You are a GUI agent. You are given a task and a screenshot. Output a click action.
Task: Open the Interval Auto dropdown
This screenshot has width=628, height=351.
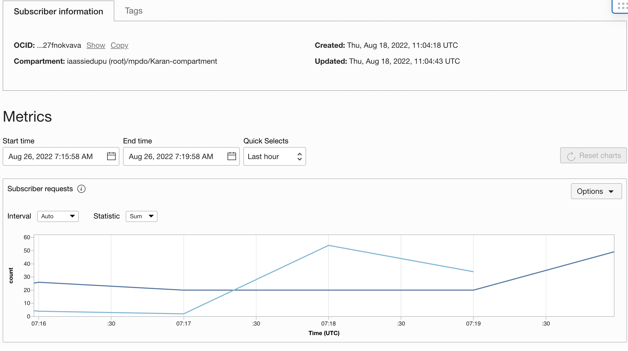58,216
